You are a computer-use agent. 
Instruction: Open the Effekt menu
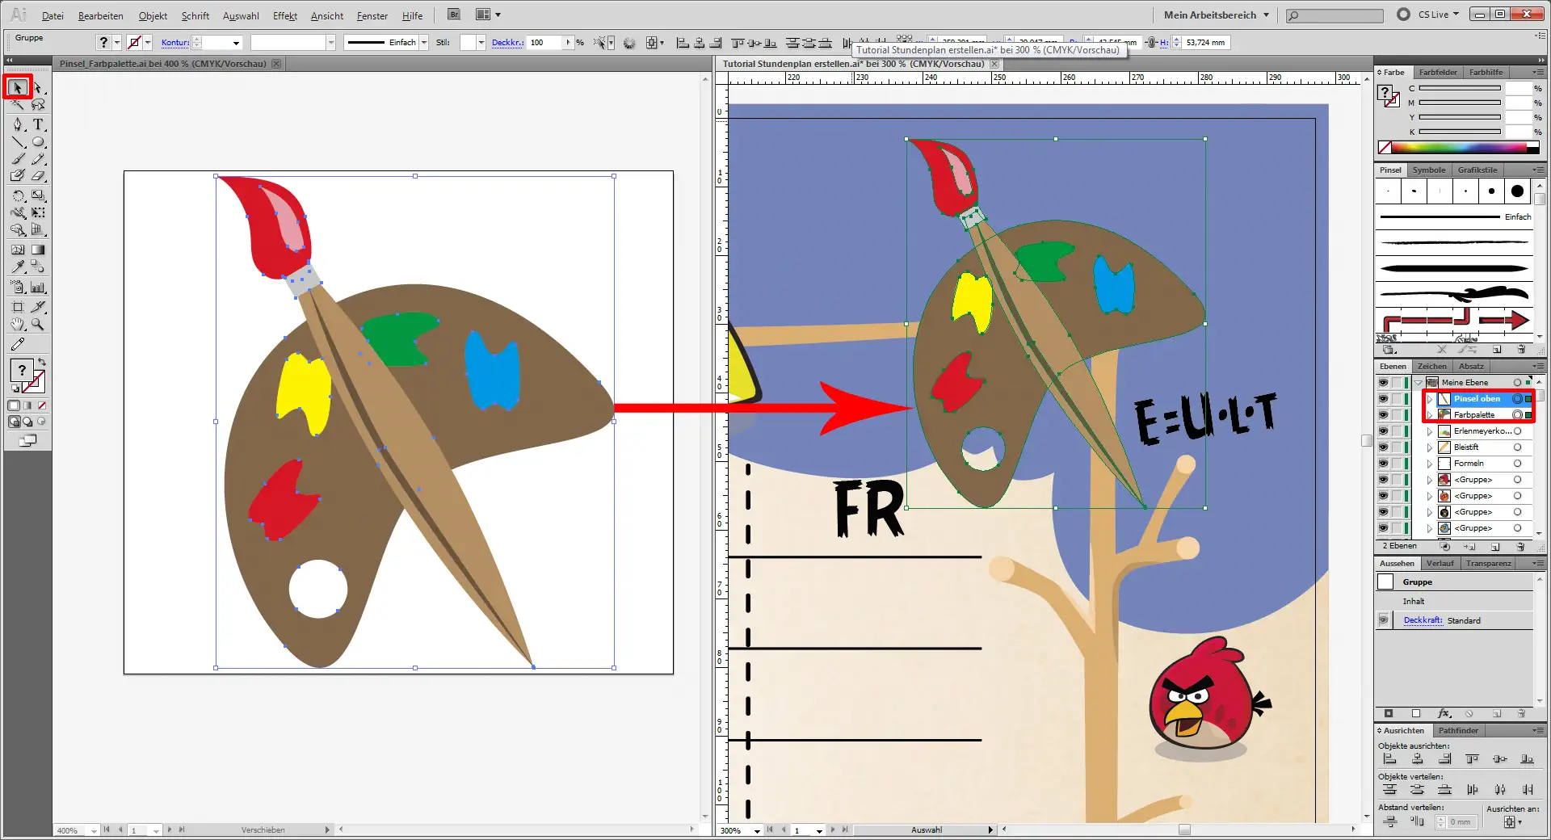click(x=284, y=15)
